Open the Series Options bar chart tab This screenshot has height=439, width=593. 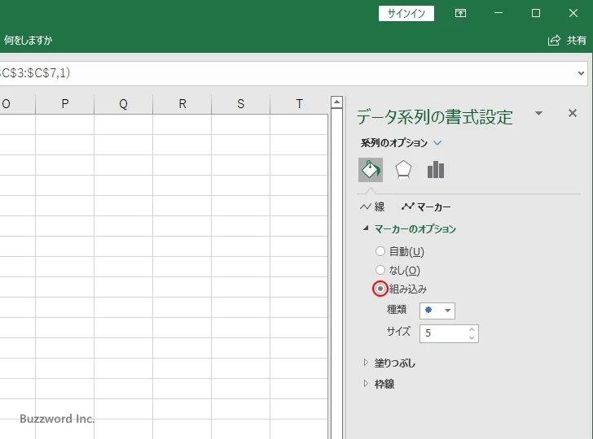tap(436, 169)
